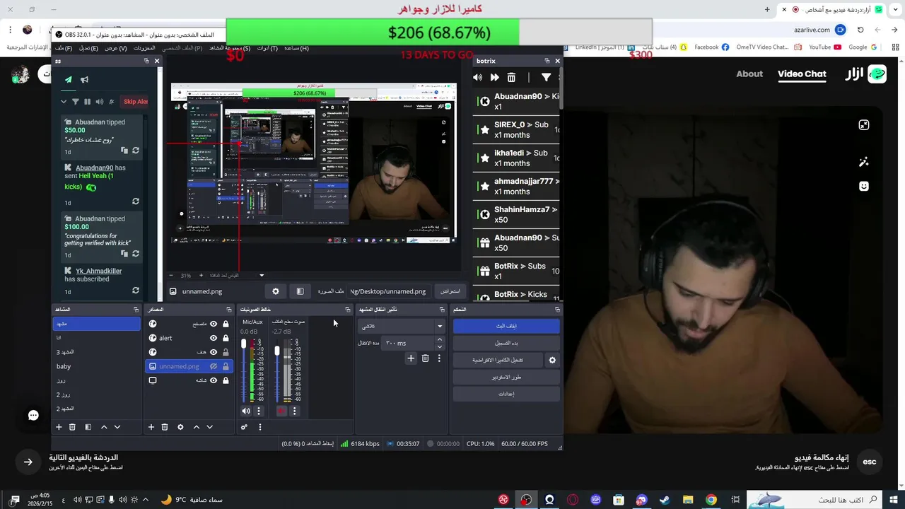Hide the متصفح browser source eye
This screenshot has height=509, width=905.
(x=214, y=324)
